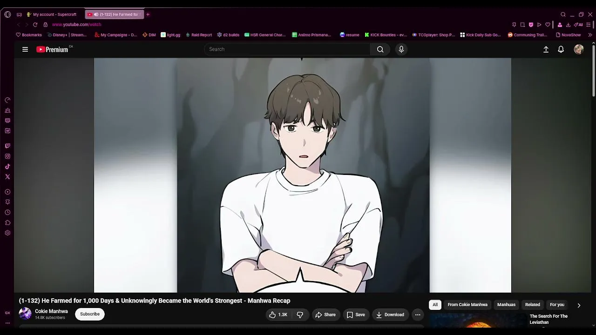
Task: Open the Bookmarks folder in bookmarks bar
Action: click(x=29, y=35)
